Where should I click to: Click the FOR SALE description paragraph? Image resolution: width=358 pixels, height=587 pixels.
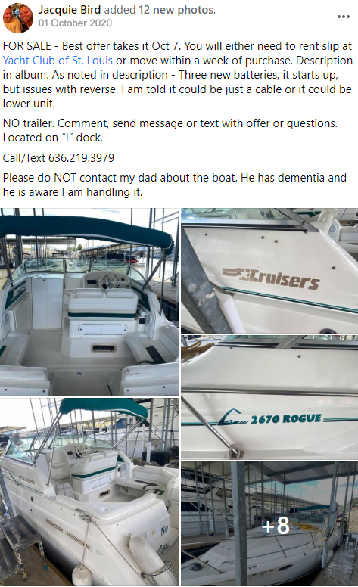point(178,74)
